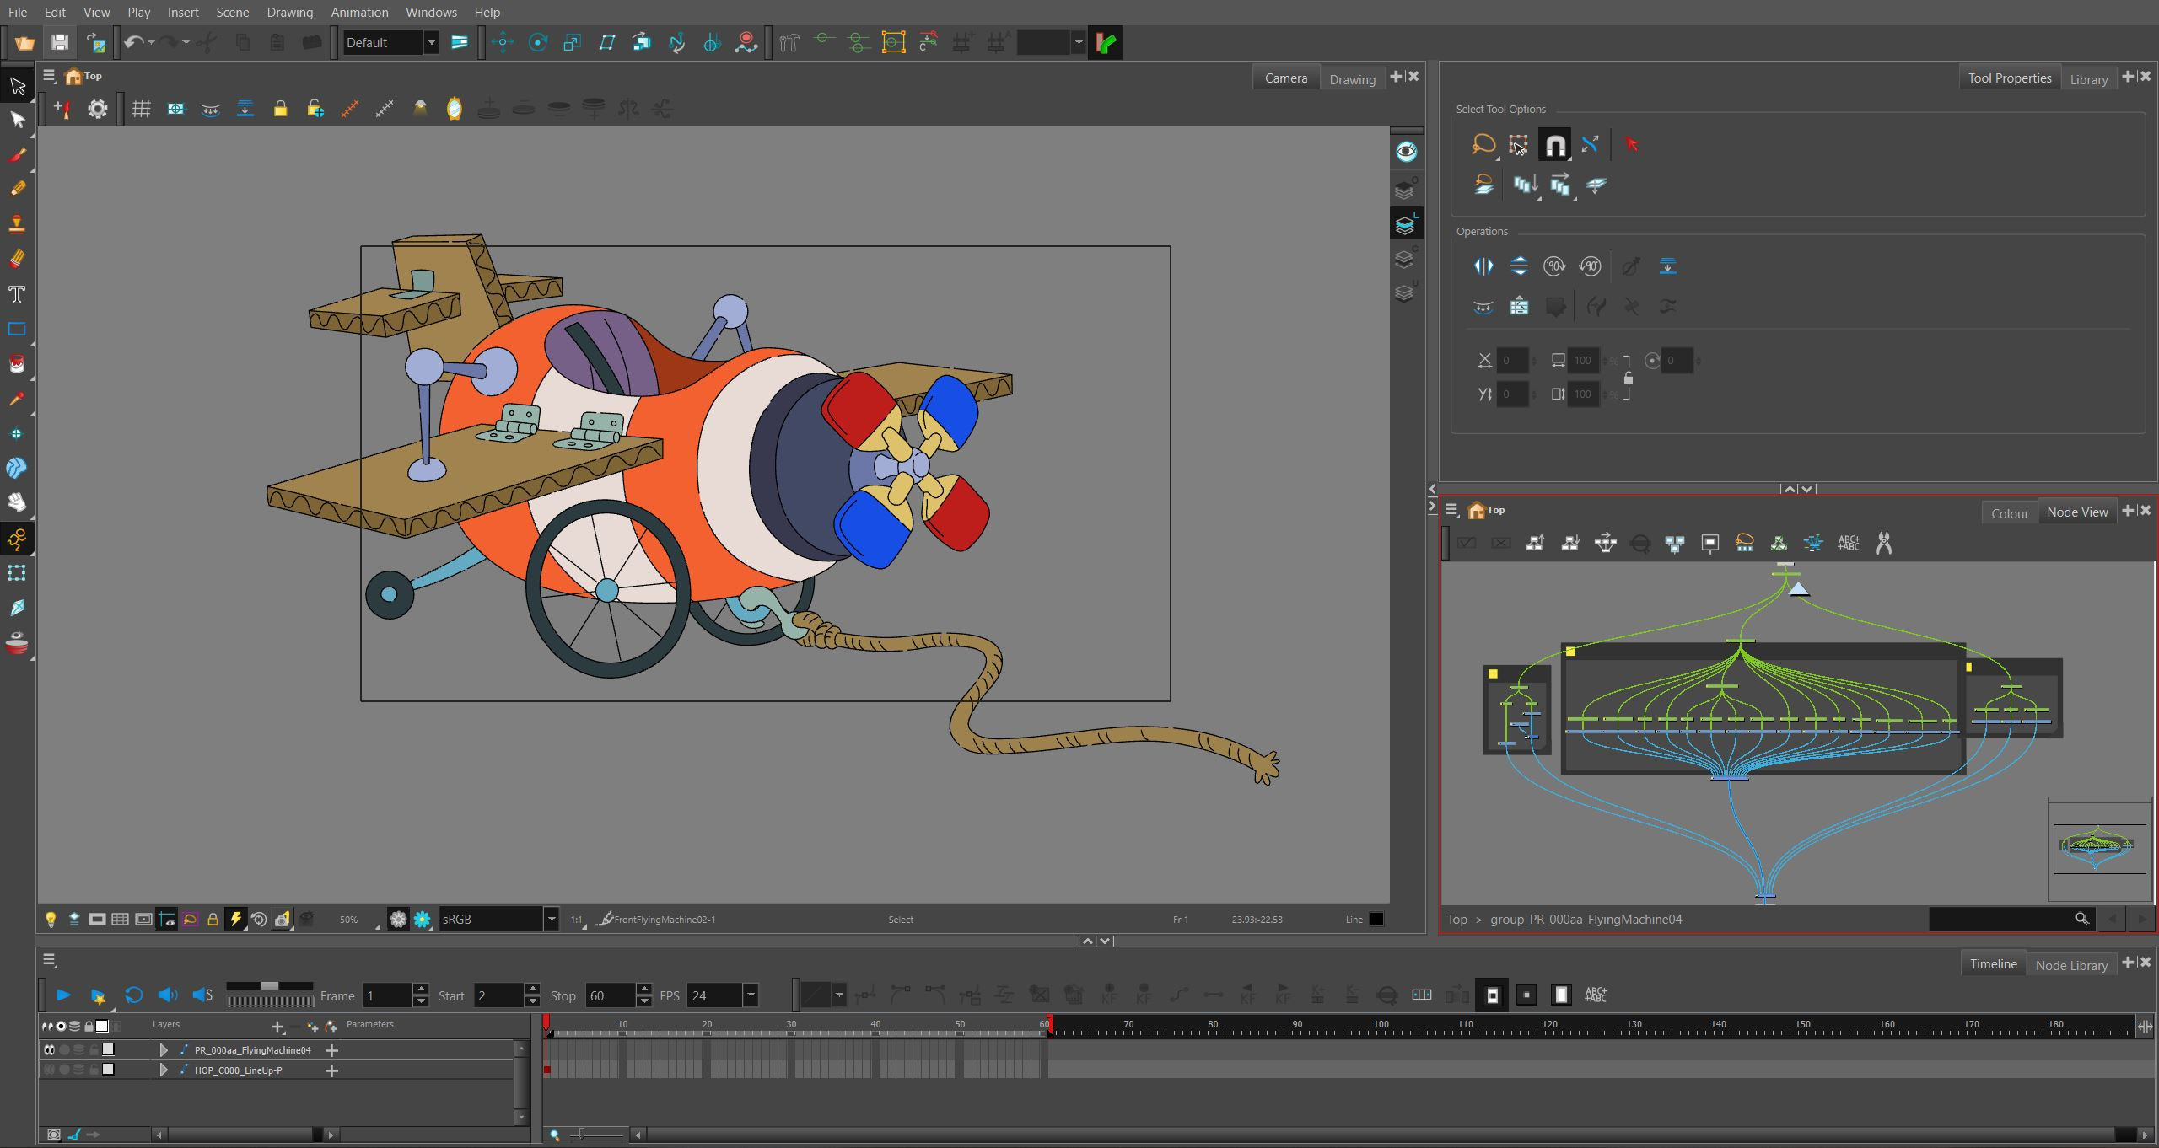
Task: Click the Frame number input field
Action: point(387,995)
